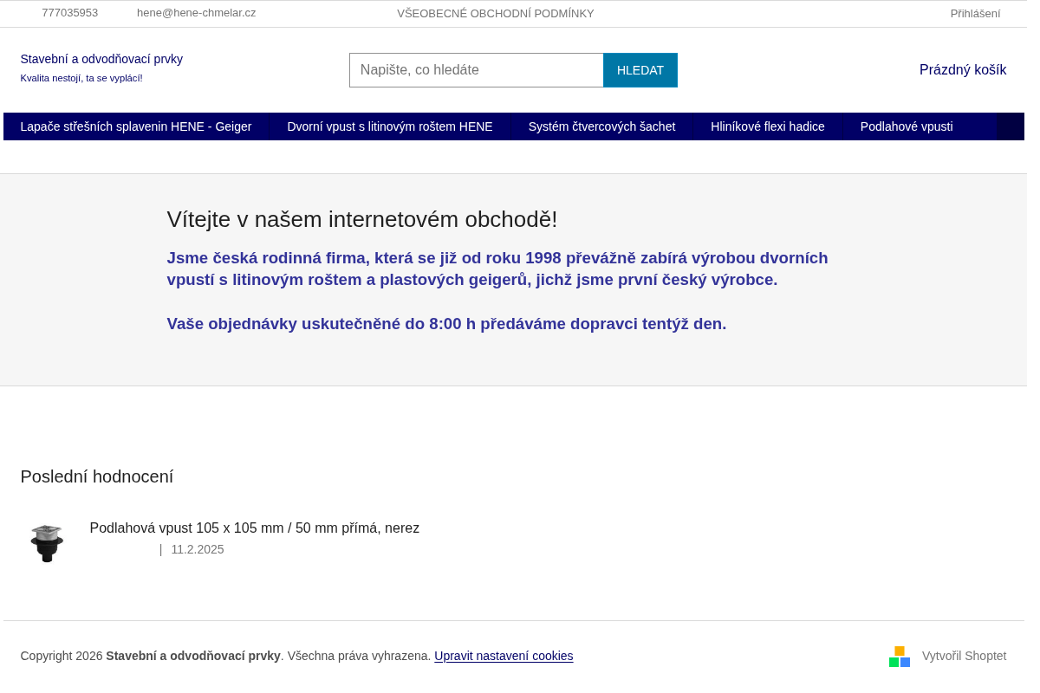1040x693 pixels.
Task: Open Dvorní vpust s litinovým roštem HENE
Action: [x=390, y=126]
